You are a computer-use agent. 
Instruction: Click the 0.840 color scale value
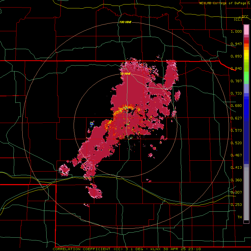(x=236, y=69)
